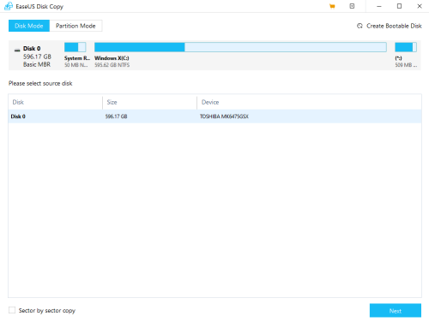Close the EaseUS Disk Copy window
This screenshot has height=334, width=429.
pyautogui.click(x=420, y=6)
